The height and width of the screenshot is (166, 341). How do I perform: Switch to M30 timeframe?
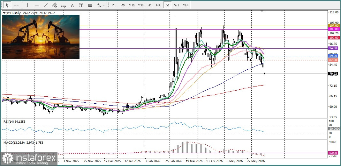pyautogui.click(x=140, y=5)
